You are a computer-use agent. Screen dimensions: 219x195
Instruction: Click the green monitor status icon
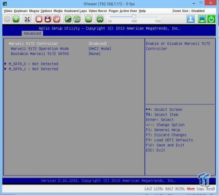(x=202, y=19)
